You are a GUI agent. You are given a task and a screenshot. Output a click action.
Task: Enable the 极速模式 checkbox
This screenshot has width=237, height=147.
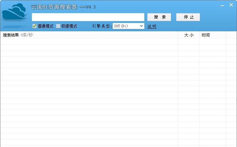58,26
